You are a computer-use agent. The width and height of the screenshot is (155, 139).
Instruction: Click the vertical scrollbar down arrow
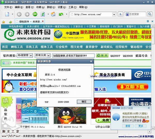[x=153, y=128]
